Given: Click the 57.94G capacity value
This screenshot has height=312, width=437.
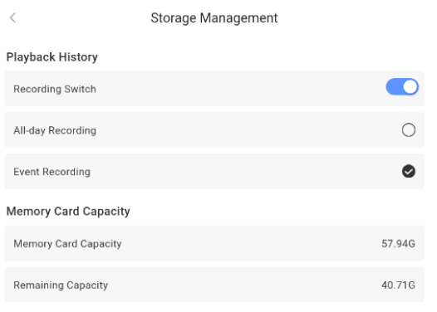Looking at the screenshot, I should [398, 244].
